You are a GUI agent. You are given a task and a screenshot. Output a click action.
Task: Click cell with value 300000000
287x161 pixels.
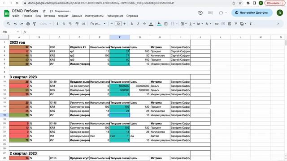140,86
